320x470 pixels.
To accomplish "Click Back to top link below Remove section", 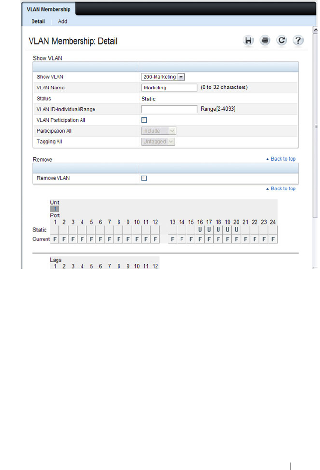I will point(281,189).
